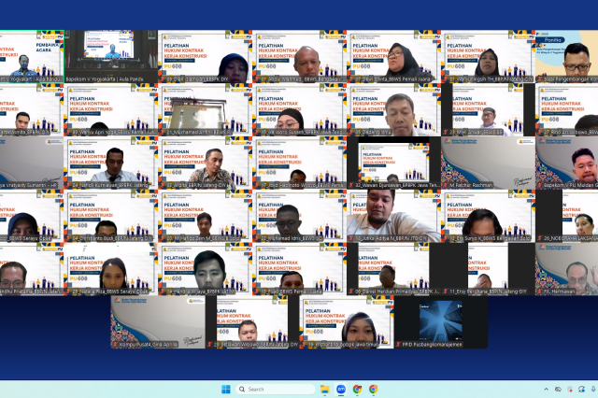598x398 pixels.
Task: Select PPID Pusbangkomanajemen participant tile
Action: point(440,322)
